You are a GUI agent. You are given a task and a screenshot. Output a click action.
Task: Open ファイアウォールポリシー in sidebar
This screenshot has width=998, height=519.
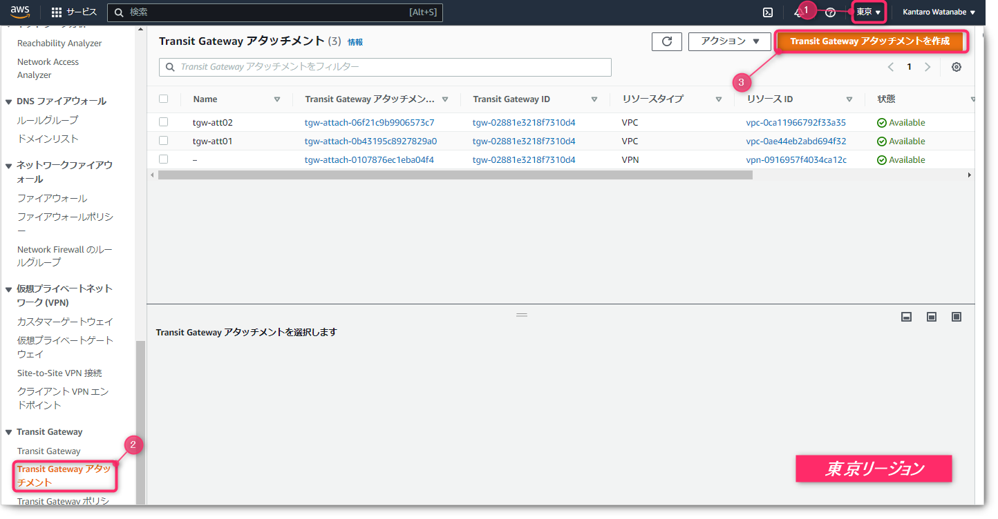[x=65, y=224]
